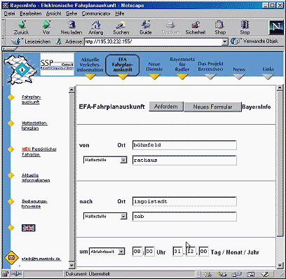Click the yellow diamond beside Persönlicher Fahrplan
The width and height of the screenshot is (286, 279).
pos(11,149)
